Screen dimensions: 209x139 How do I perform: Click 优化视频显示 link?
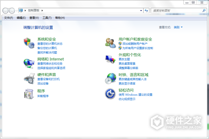(127, 99)
